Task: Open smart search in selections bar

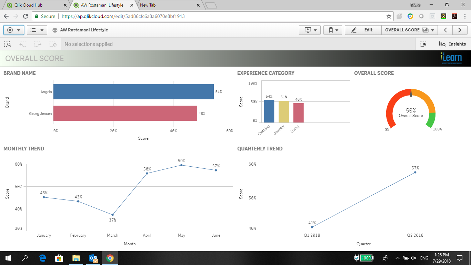Action: 7,44
